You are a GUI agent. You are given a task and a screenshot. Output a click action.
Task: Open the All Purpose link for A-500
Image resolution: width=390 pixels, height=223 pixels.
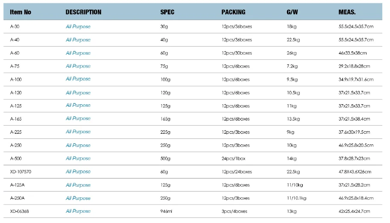click(78, 158)
